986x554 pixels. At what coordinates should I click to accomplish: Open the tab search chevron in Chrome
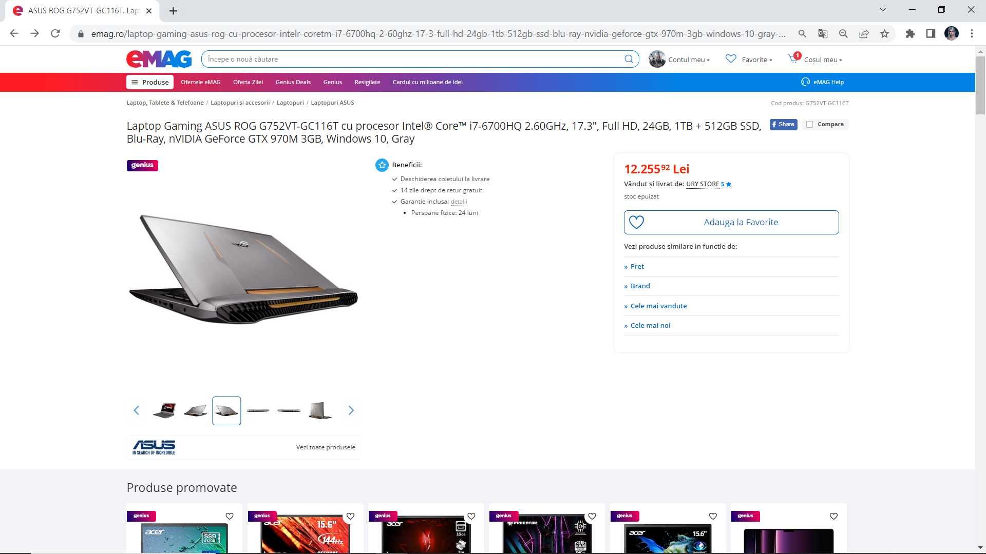[883, 10]
